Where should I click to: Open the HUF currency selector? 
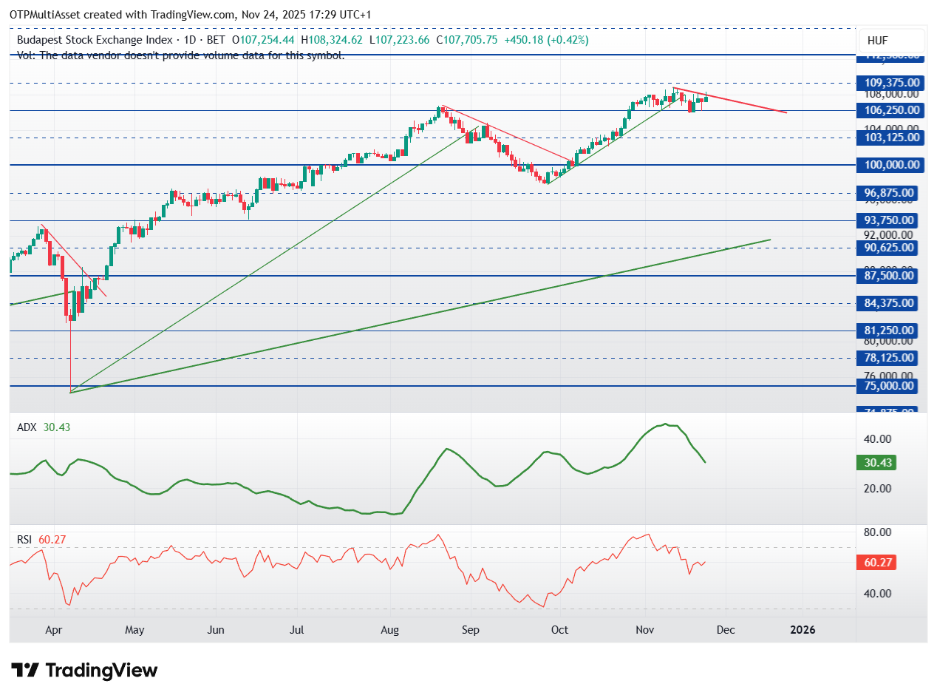point(890,41)
